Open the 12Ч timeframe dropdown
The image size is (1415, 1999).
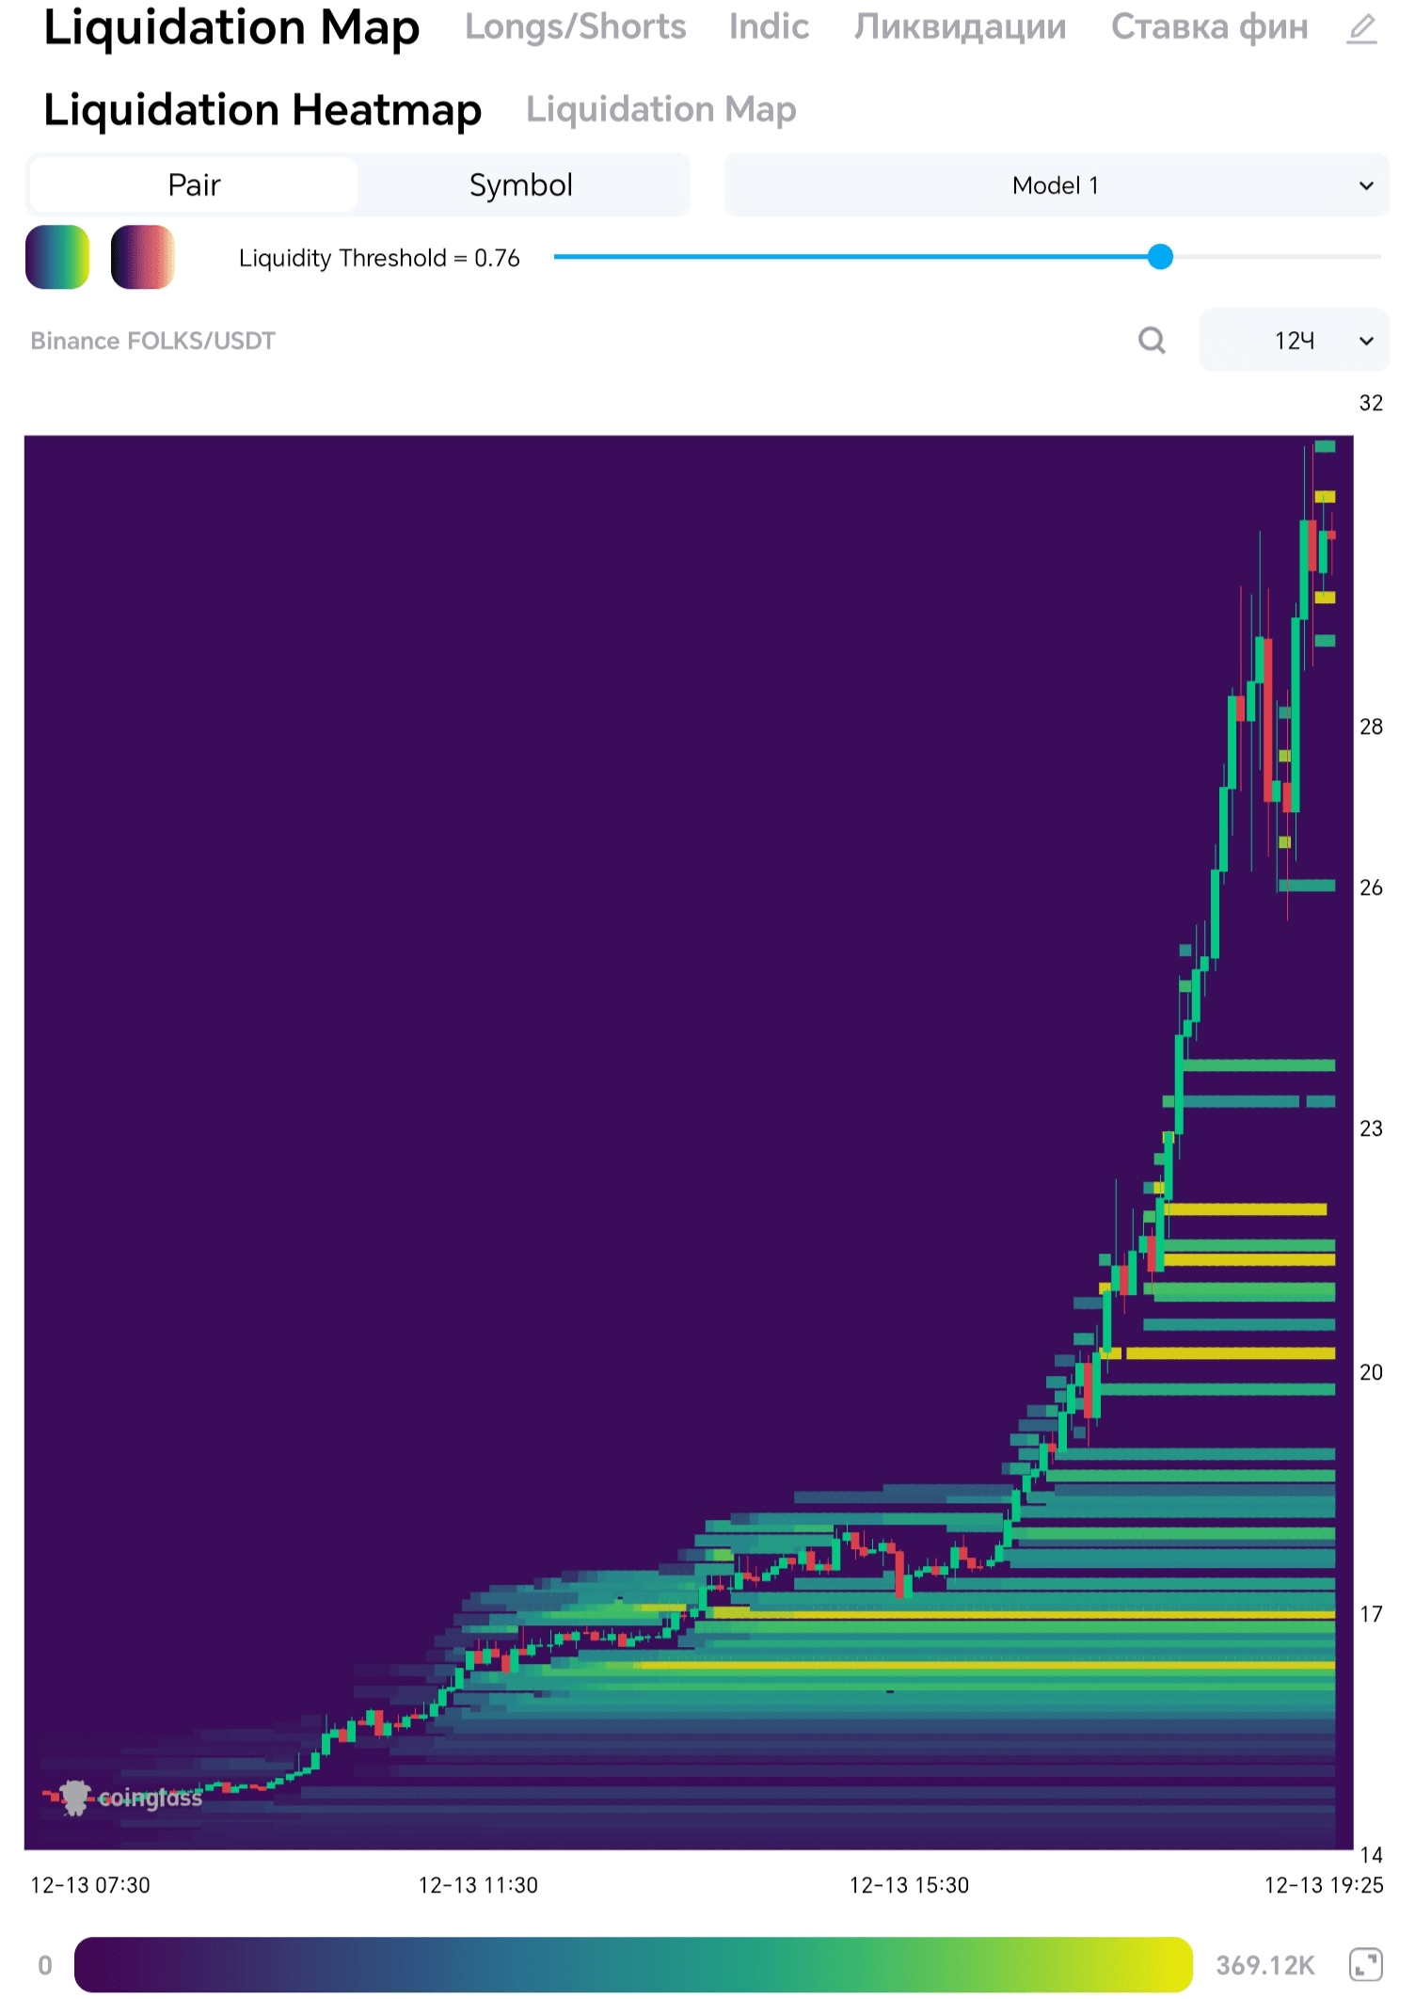click(x=1294, y=340)
